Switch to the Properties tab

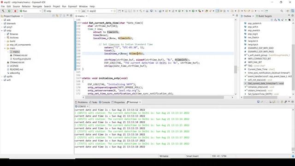[x=118, y=102]
